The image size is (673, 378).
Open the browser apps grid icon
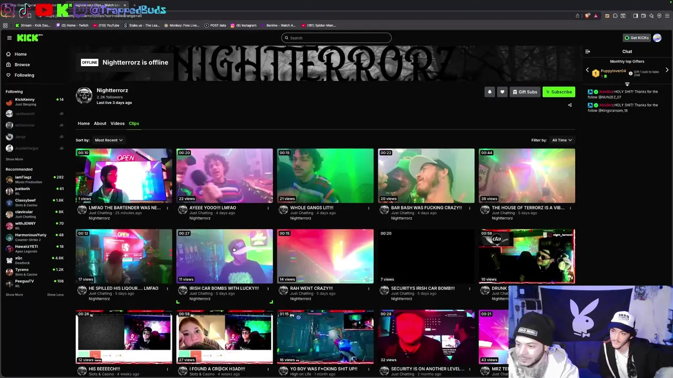5,25
